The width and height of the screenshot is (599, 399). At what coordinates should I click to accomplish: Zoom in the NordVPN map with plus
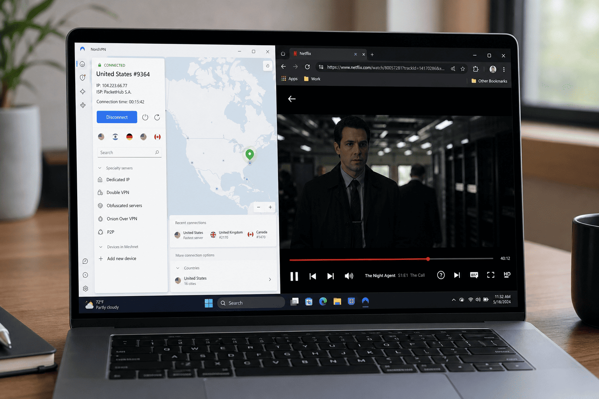pos(270,207)
